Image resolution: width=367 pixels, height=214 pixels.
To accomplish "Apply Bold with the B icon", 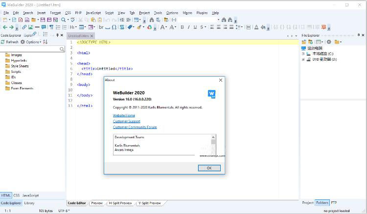I will [x=182, y=27].
